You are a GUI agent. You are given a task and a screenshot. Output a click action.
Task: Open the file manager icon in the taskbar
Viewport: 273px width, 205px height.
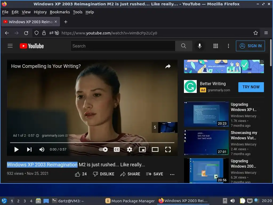pos(38,201)
